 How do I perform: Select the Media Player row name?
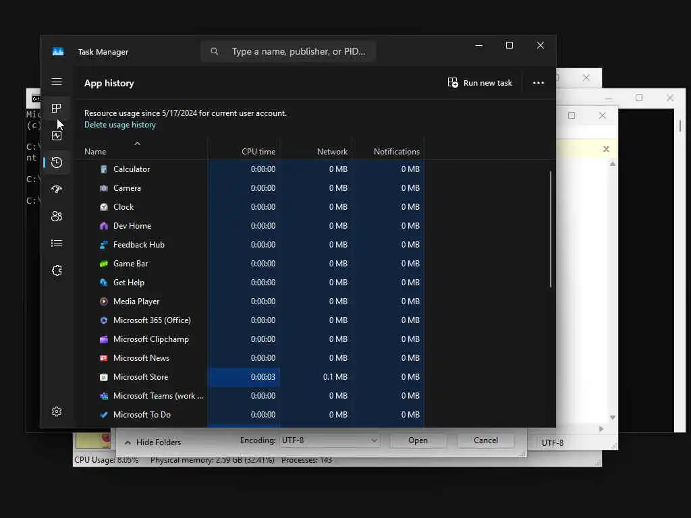136,301
